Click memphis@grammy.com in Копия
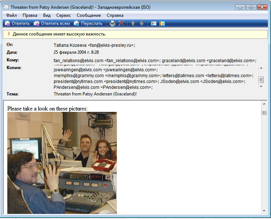Viewport: 271px width, 219px height. coord(107,76)
